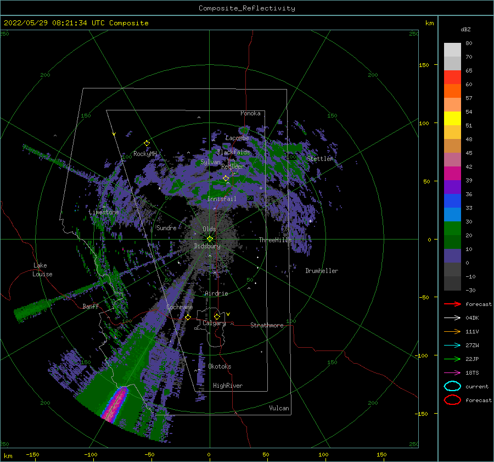Click the Okotoks city label

click(220, 366)
